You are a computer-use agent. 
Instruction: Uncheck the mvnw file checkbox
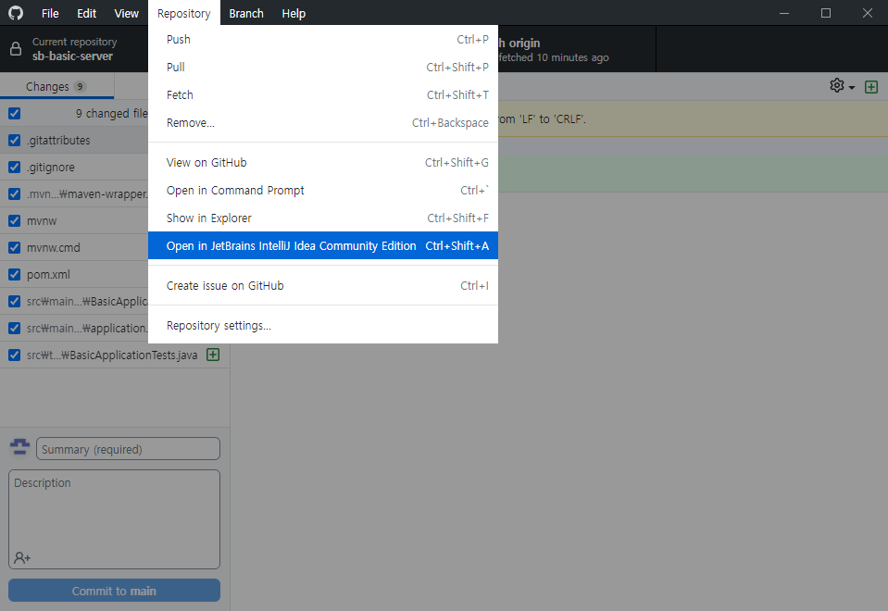coord(15,221)
